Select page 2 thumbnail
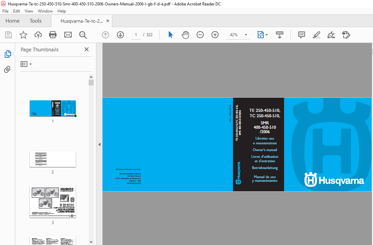 click(53, 159)
